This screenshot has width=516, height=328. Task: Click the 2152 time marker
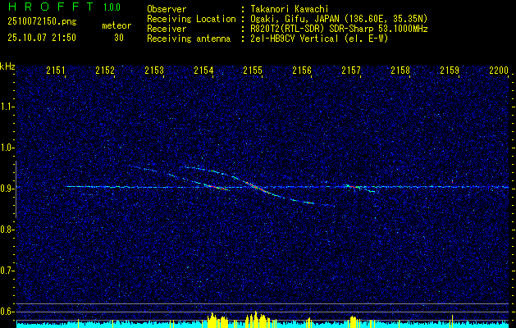(x=105, y=71)
